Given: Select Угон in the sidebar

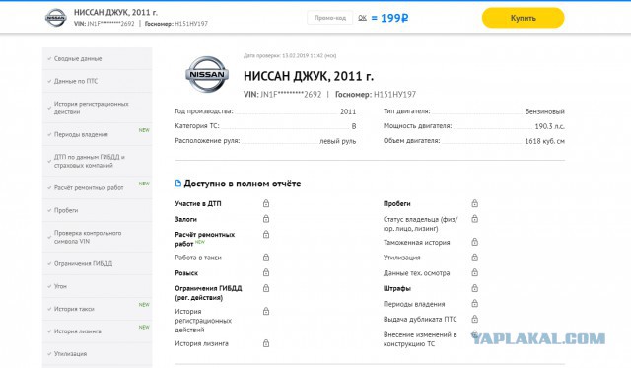Looking at the screenshot, I should (98, 286).
